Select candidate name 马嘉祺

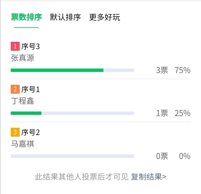pos(22,144)
